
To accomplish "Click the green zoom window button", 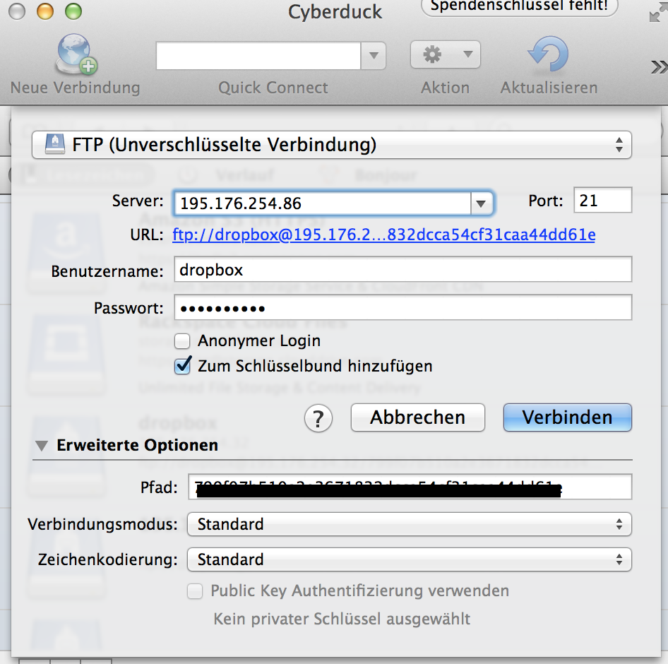I will 73,11.
